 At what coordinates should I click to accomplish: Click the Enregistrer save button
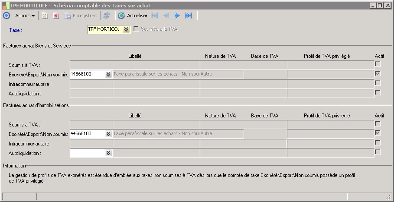(80, 16)
